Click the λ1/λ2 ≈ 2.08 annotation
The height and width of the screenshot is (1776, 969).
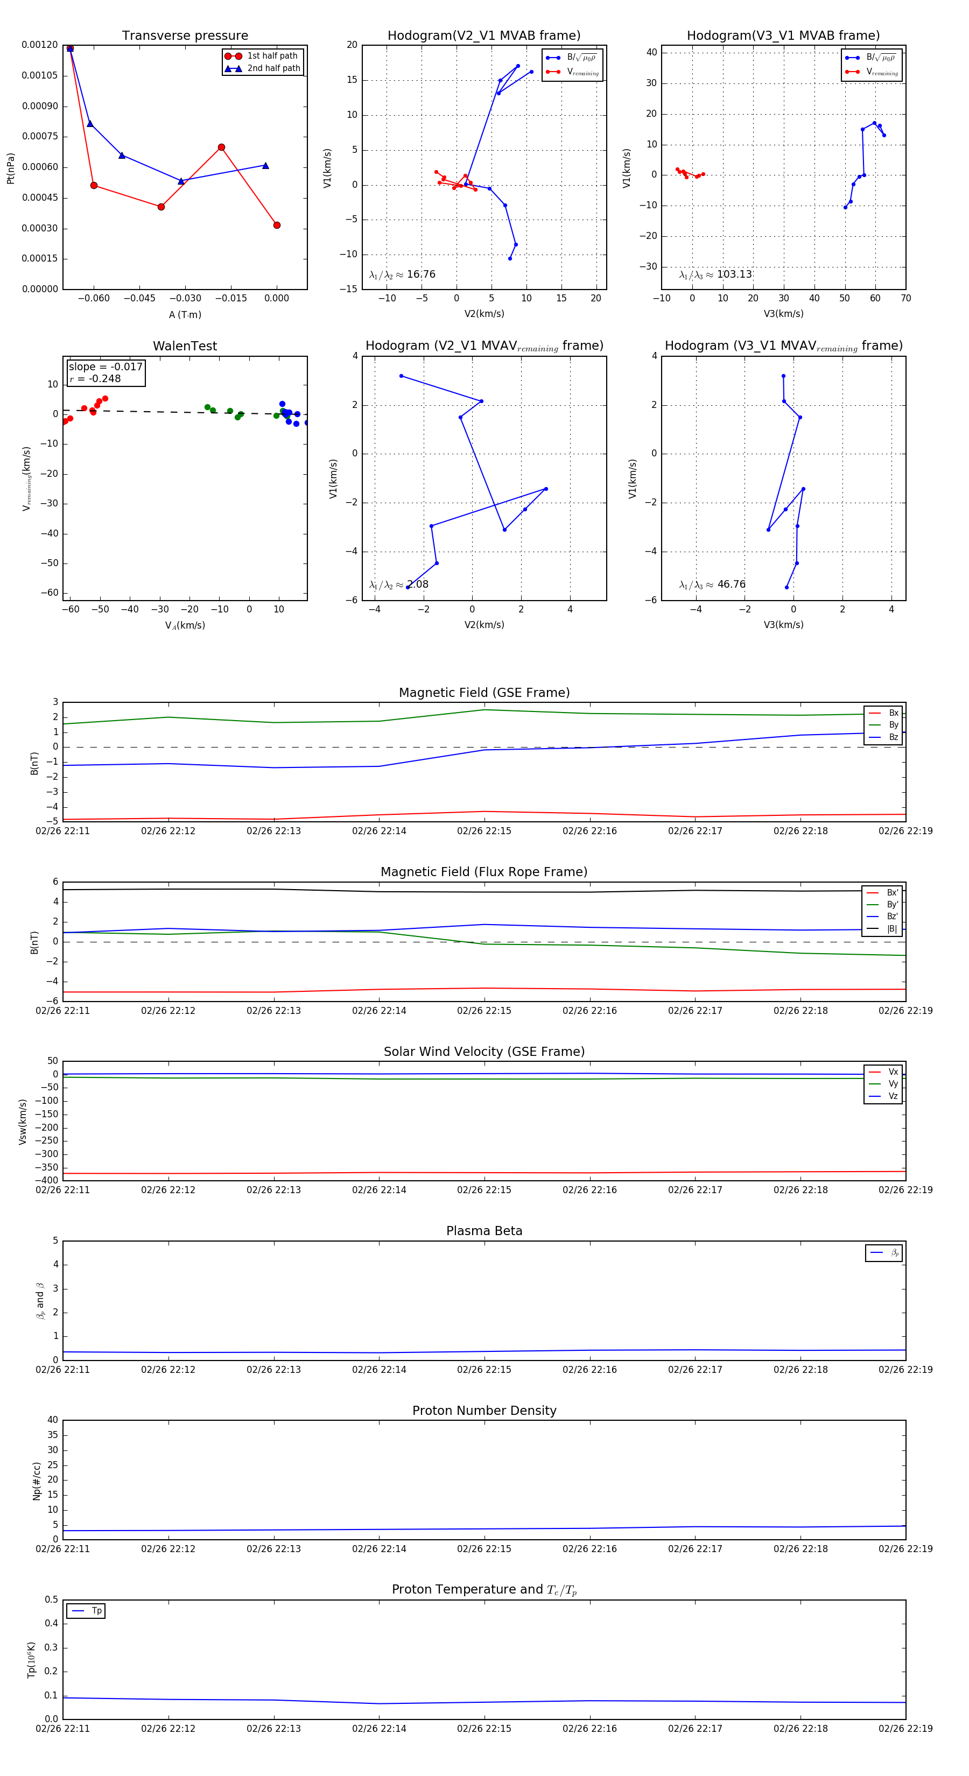398,584
